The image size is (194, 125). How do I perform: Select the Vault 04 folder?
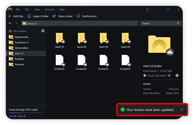125,40
